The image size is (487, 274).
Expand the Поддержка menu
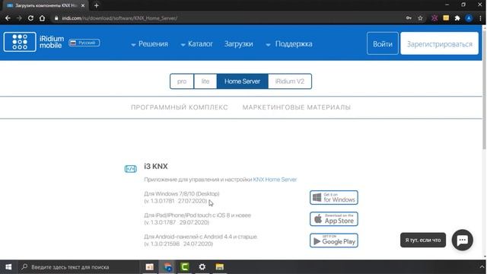[x=289, y=44]
